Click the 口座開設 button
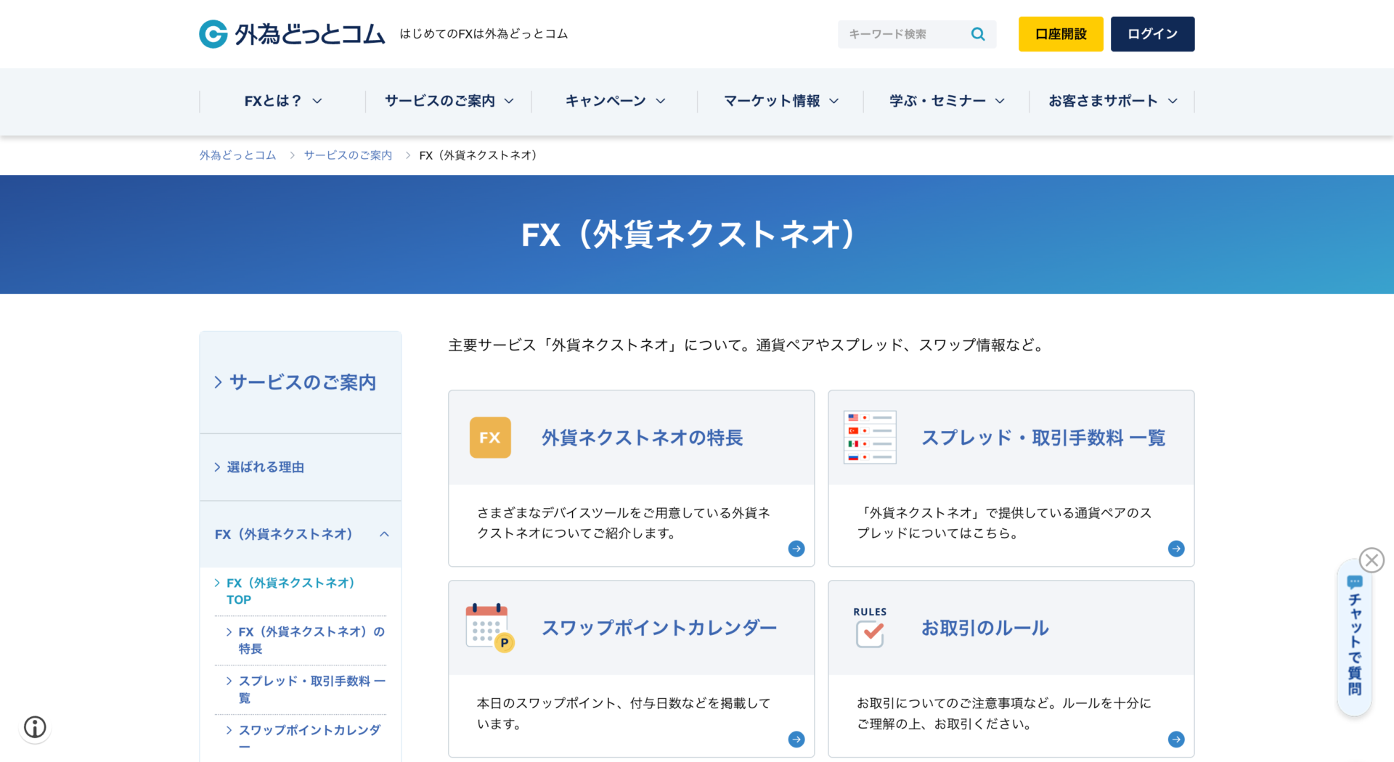Viewport: 1394px width, 762px height. coord(1061,34)
